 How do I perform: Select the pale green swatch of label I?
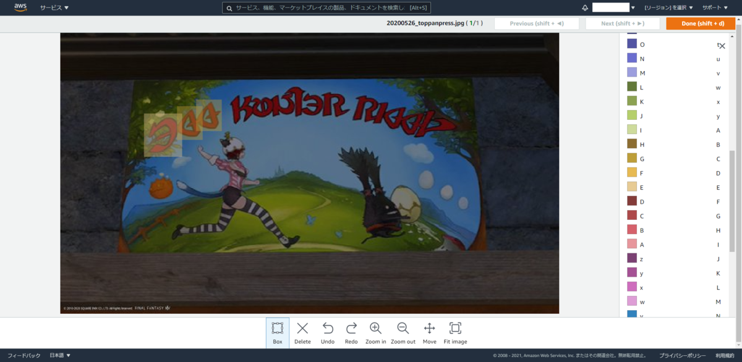(632, 130)
